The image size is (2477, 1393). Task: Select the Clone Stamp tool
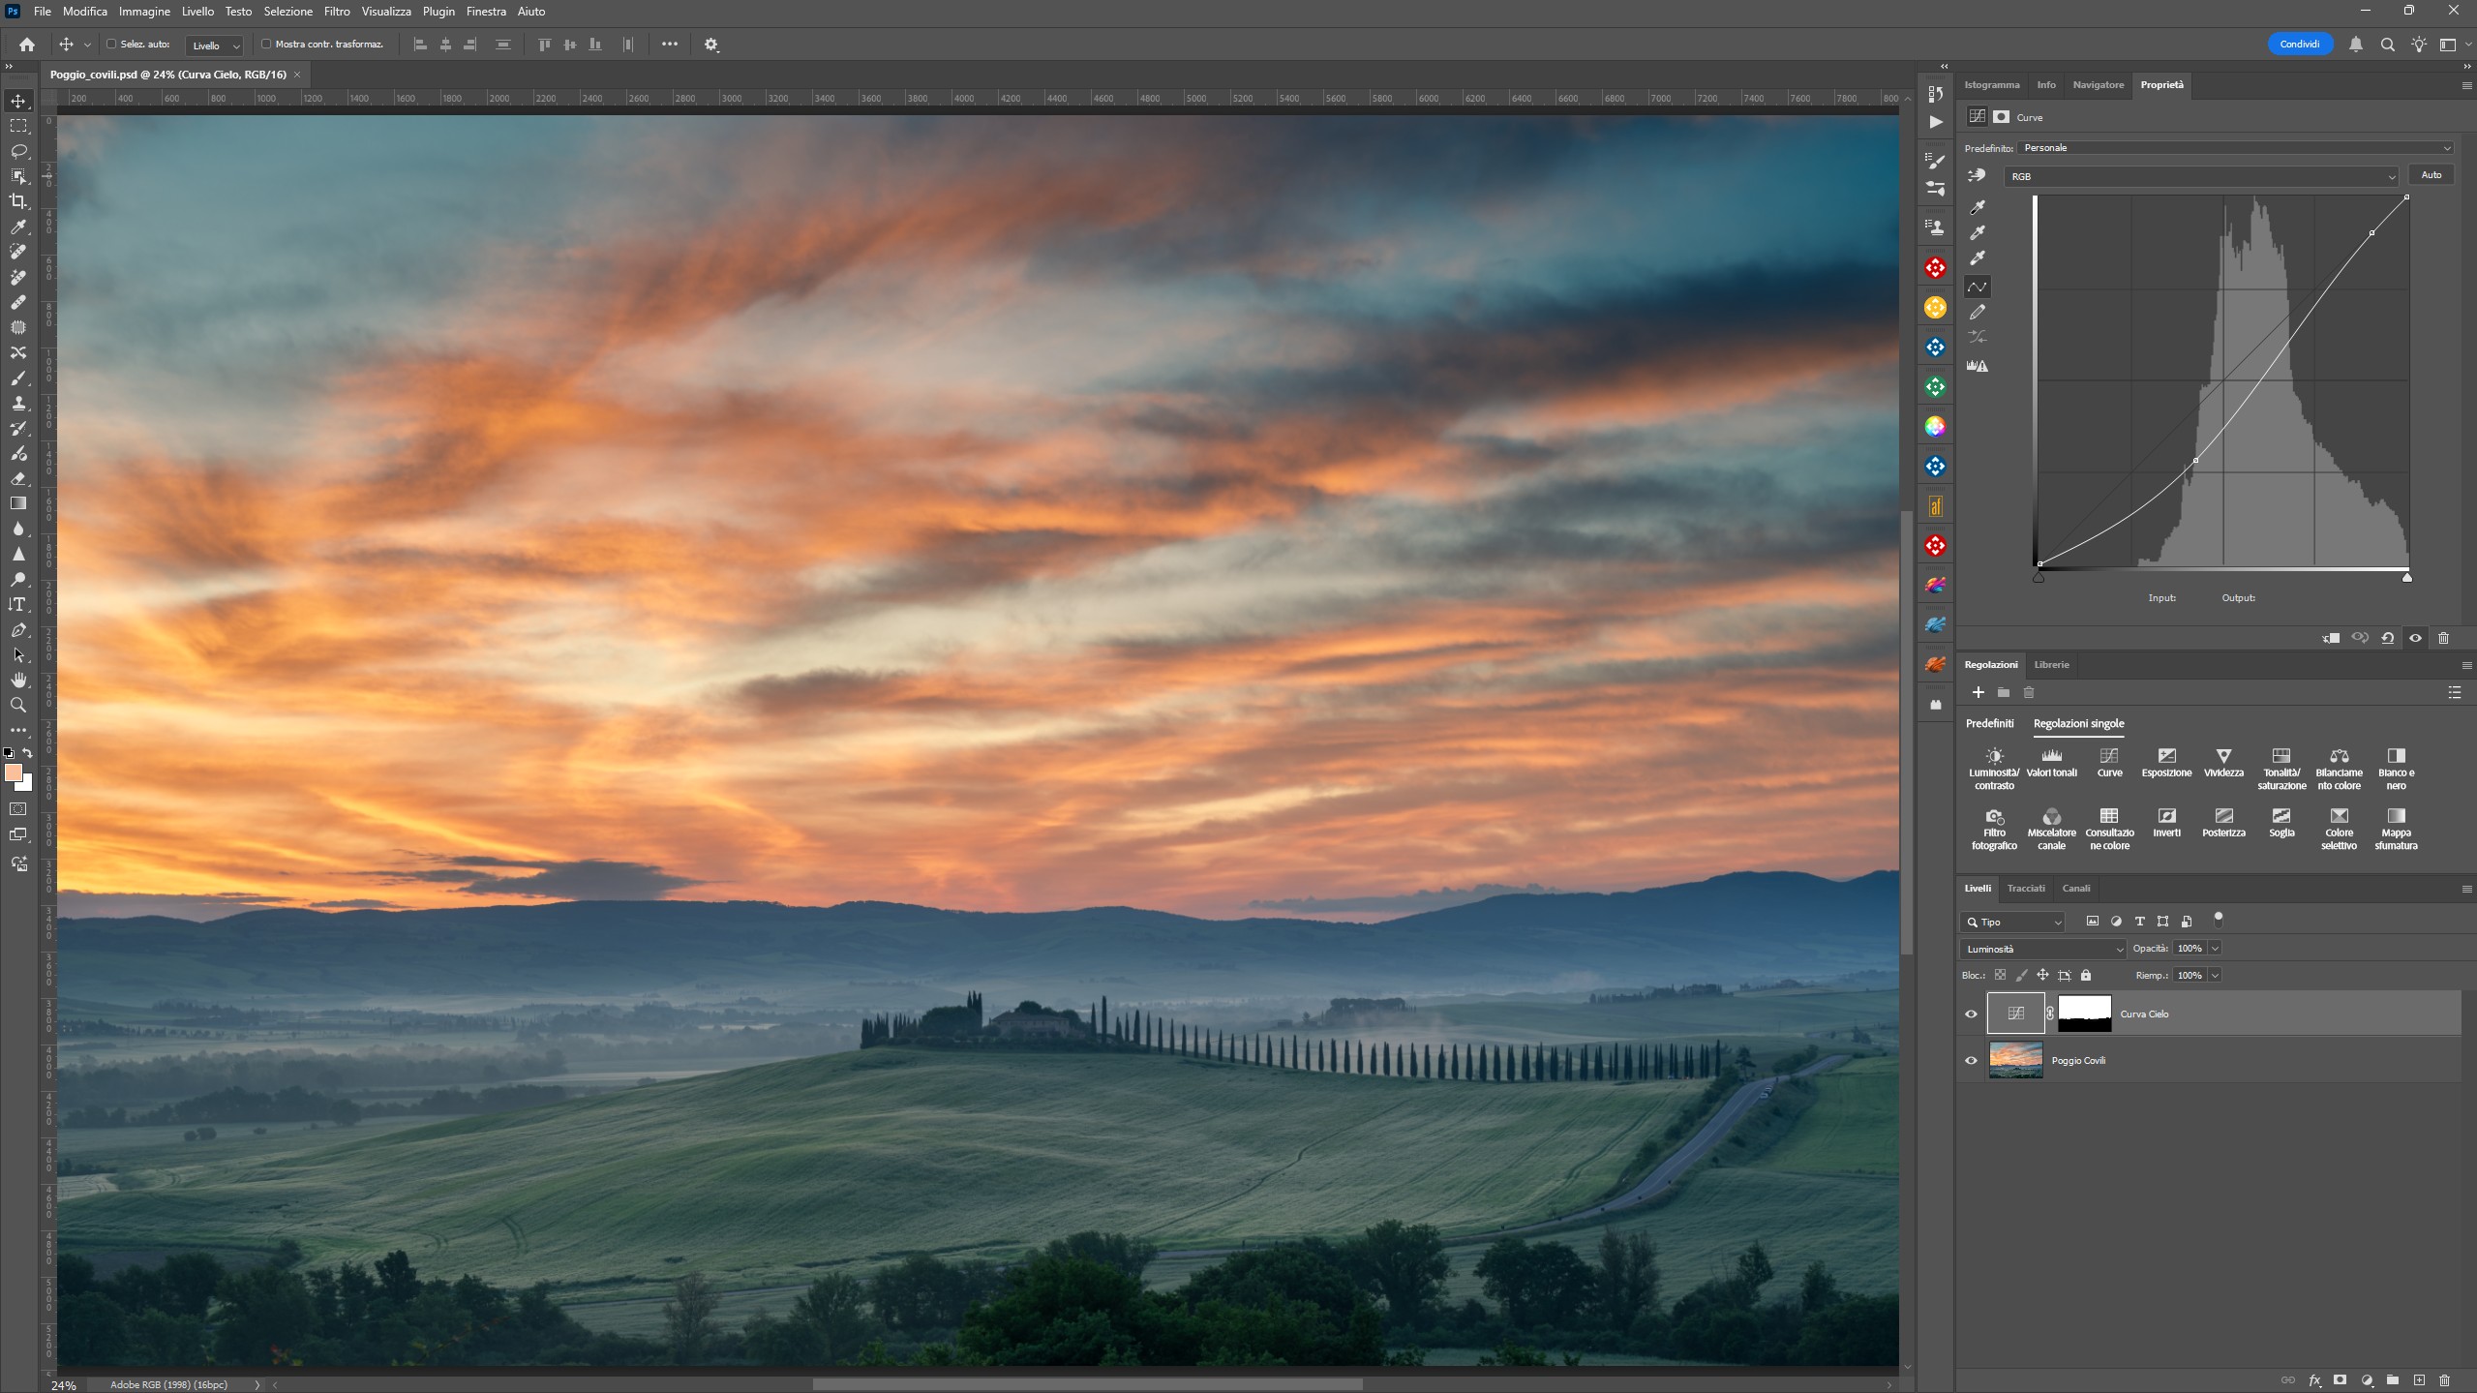click(x=18, y=403)
